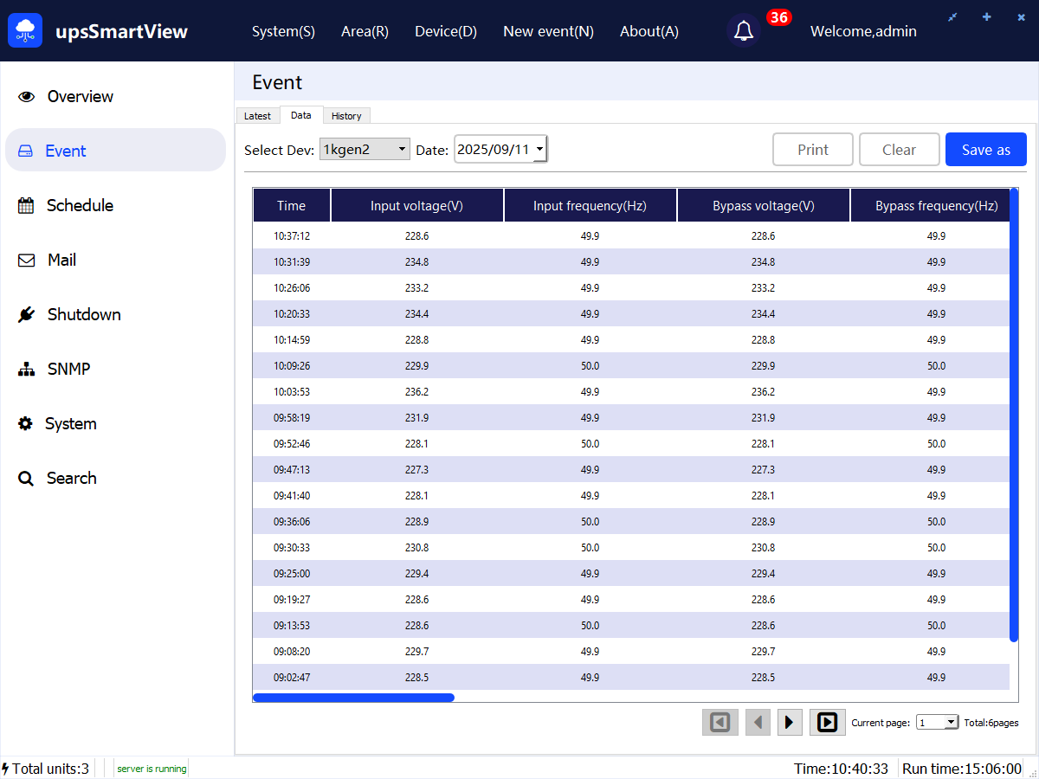Click the Print button

812,150
